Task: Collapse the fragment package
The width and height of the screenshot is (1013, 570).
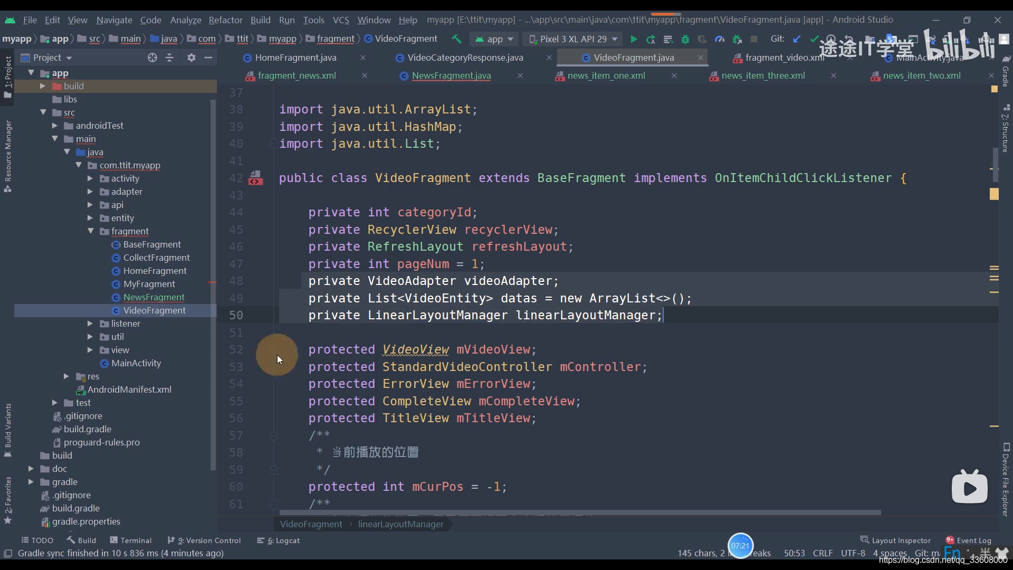Action: [x=90, y=231]
